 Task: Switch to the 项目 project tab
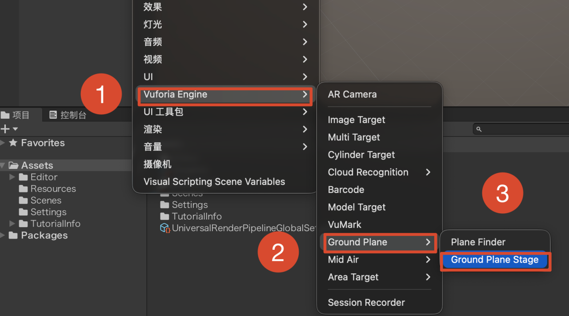click(16, 115)
